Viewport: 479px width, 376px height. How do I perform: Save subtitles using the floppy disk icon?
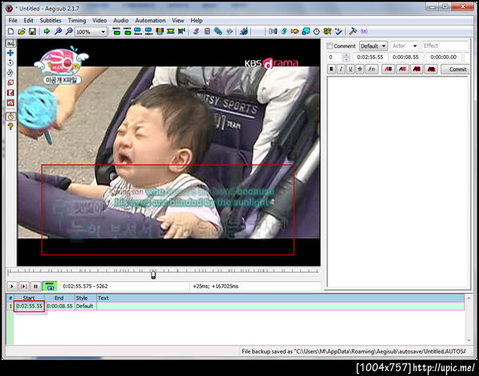pos(32,31)
